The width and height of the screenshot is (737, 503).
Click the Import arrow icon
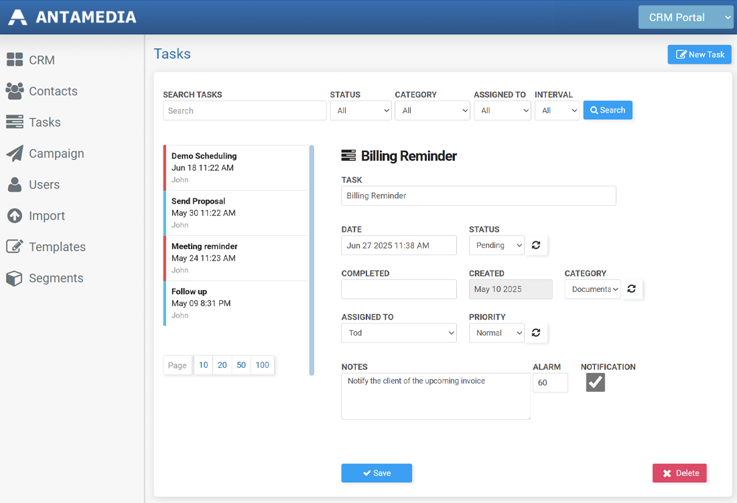[15, 216]
